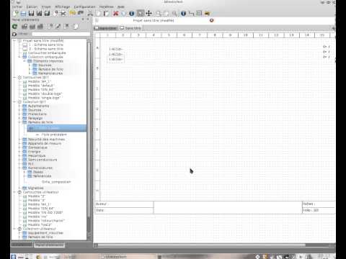The image size is (346, 259).
Task: Click the second floppy-disk Save As icon
Action: pyautogui.click(x=39, y=14)
